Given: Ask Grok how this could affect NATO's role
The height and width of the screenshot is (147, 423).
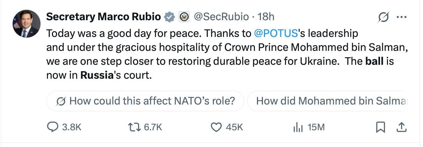Looking at the screenshot, I should tap(145, 101).
